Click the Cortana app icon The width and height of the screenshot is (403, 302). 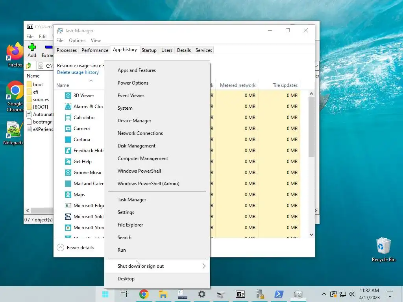pyautogui.click(x=68, y=140)
